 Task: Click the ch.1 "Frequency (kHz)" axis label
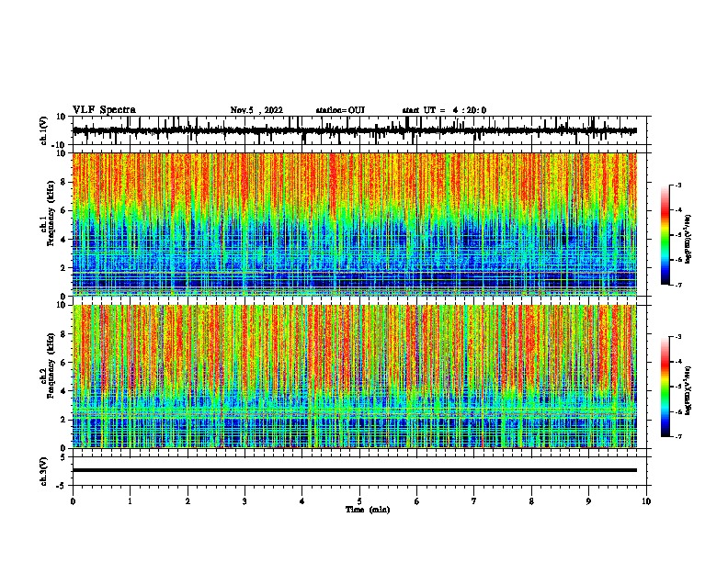point(51,213)
